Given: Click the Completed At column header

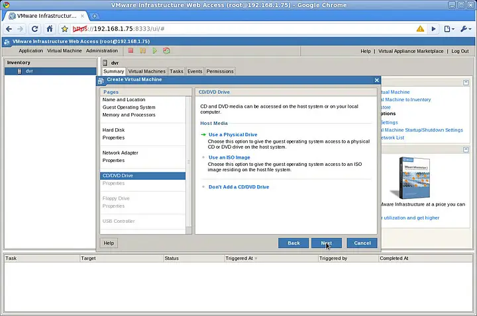Looking at the screenshot, I should 425,258.
